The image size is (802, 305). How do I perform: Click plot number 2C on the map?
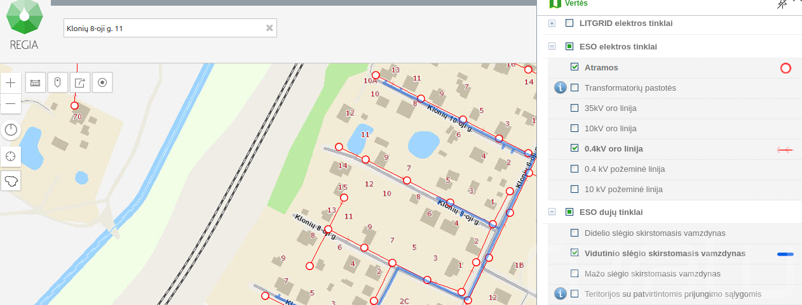point(404,301)
